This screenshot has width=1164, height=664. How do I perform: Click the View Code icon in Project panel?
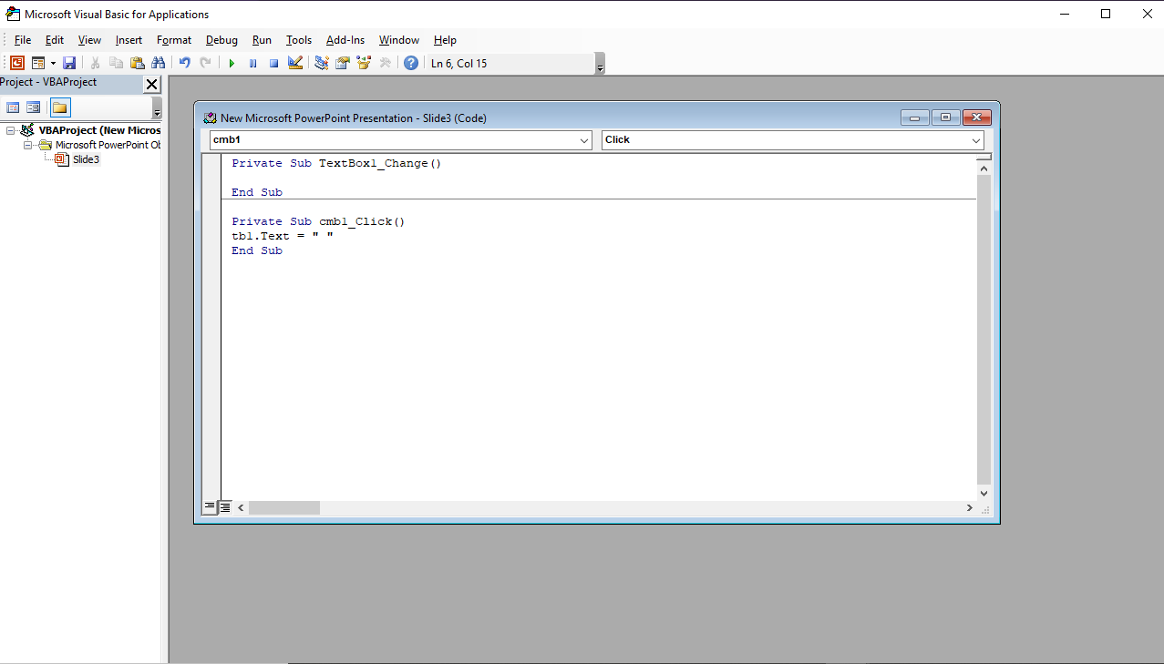(13, 107)
